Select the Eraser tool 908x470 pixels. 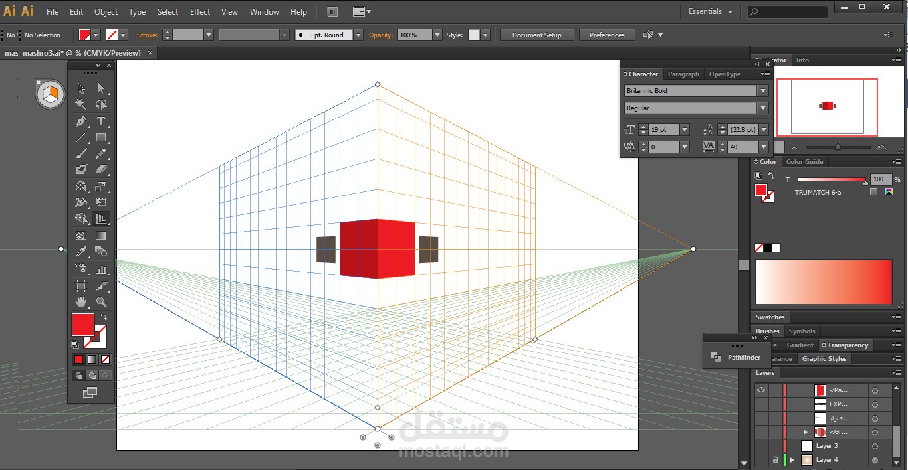point(101,169)
